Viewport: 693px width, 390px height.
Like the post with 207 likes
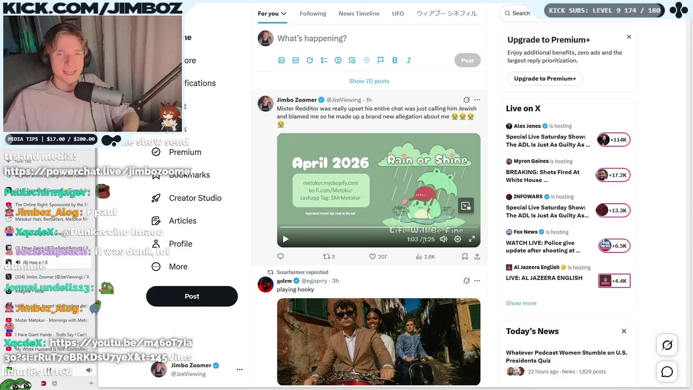[378, 256]
